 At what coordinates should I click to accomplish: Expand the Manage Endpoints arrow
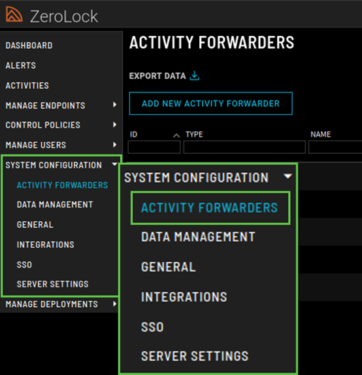115,105
